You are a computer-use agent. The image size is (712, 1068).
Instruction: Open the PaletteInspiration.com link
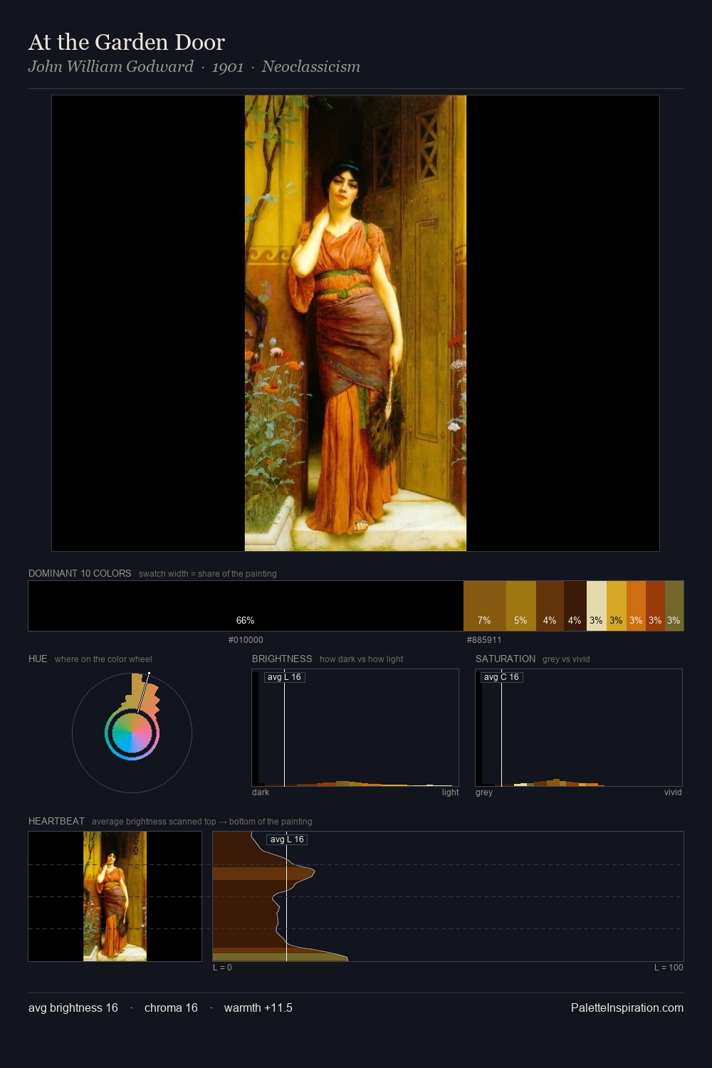[x=627, y=1008]
